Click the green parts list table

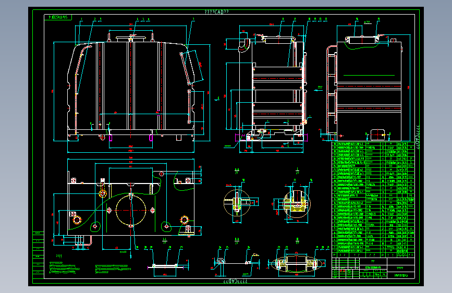coord(373,199)
